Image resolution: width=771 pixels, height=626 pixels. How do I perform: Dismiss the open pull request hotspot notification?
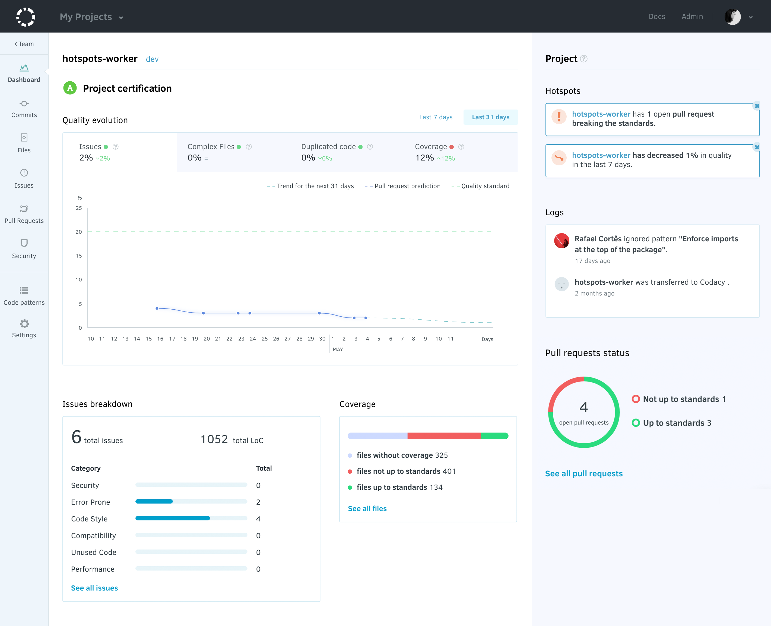coord(757,106)
